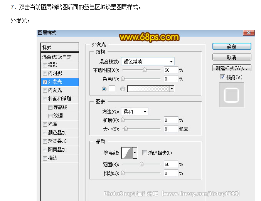Select the gradient radio button
This screenshot has width=261, height=201.
point(123,89)
